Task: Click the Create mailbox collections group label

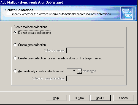Action: click(30, 27)
